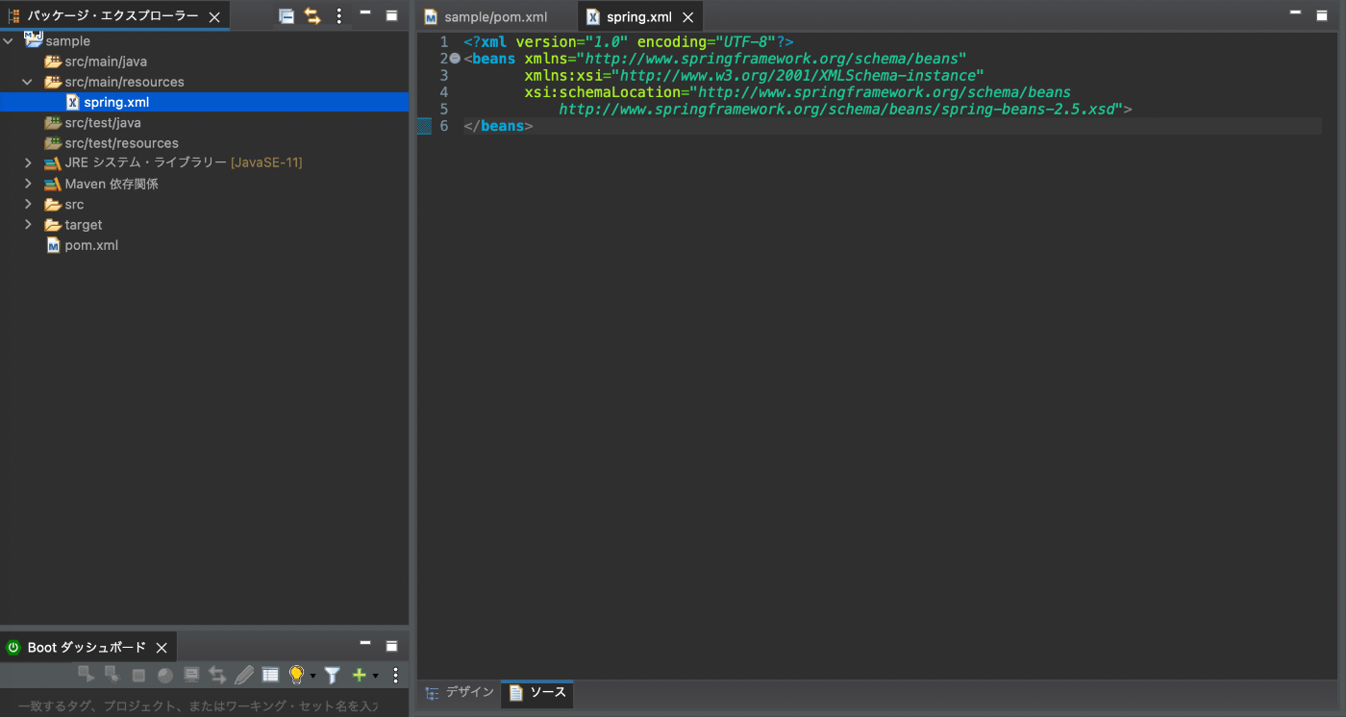
Task: Click the closing beans tag on line 6
Action: coord(498,126)
